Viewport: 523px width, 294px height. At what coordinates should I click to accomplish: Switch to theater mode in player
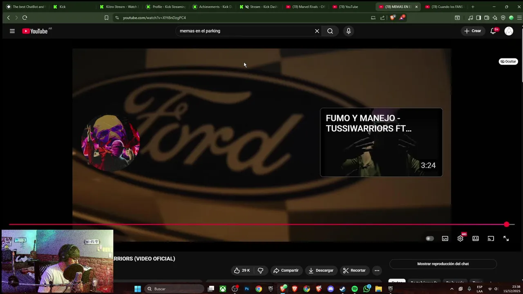(x=476, y=238)
